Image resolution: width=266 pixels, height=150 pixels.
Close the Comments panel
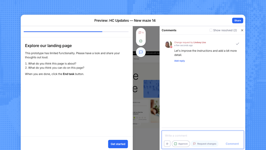click(242, 30)
